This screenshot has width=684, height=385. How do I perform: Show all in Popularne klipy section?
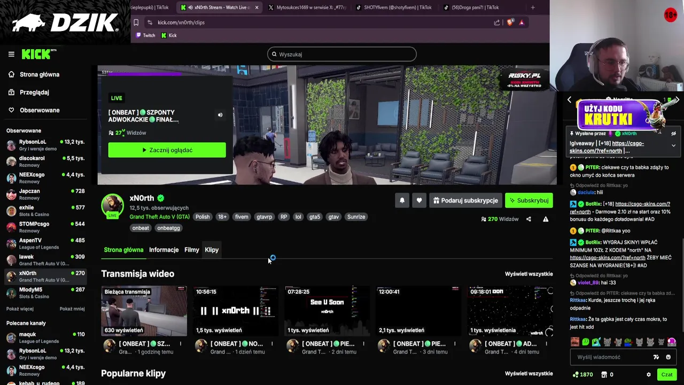point(529,374)
